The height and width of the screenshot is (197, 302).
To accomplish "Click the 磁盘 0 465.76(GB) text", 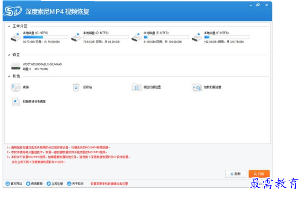I will [35, 69].
